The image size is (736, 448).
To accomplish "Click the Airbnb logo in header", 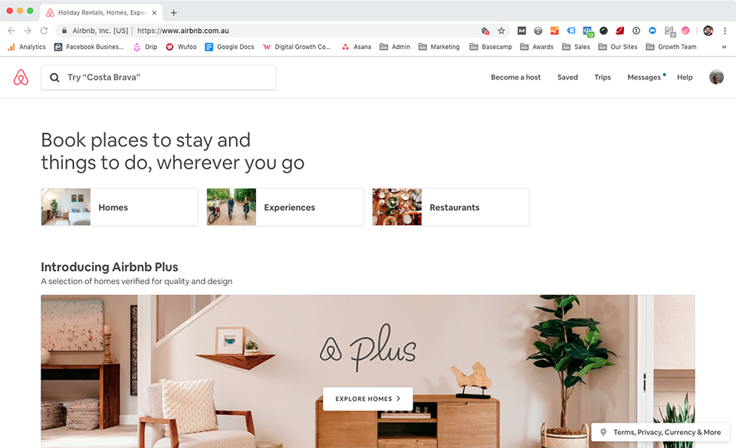I will (x=21, y=77).
